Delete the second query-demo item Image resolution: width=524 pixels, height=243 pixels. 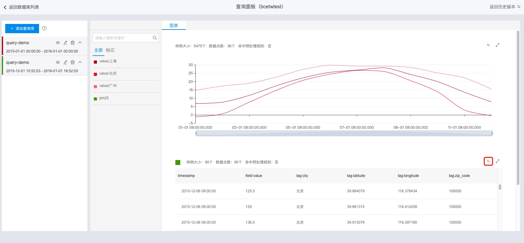[x=73, y=62]
